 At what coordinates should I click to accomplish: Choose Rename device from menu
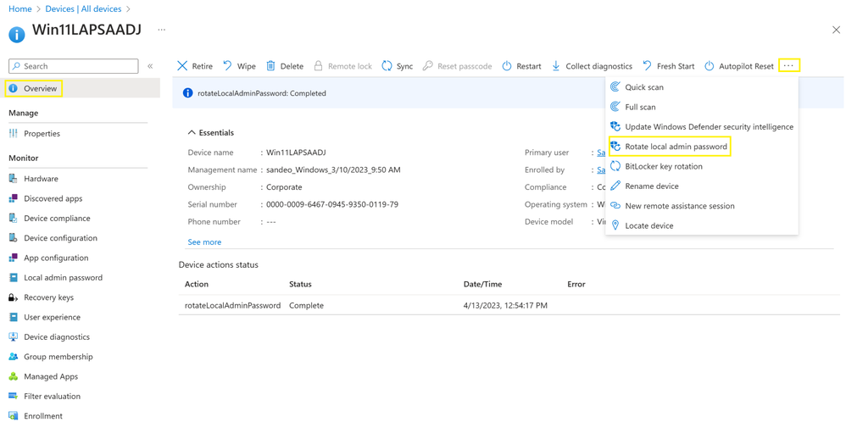701,186
